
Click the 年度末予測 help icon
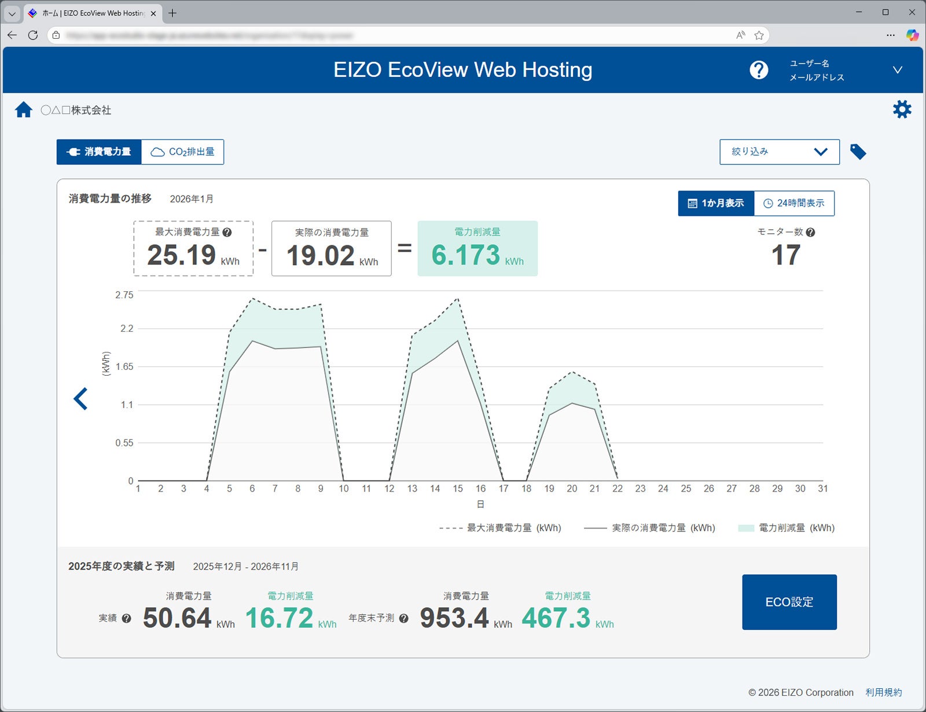click(x=403, y=618)
